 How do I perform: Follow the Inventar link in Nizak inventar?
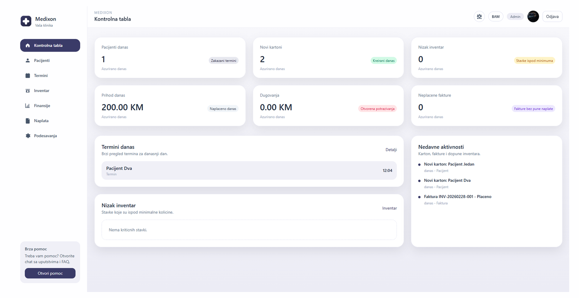click(x=389, y=208)
